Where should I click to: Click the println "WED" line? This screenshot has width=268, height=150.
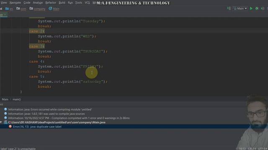tap(67, 36)
